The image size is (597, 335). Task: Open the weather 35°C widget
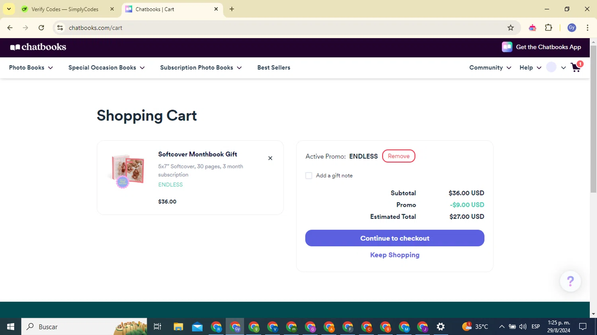point(475,327)
